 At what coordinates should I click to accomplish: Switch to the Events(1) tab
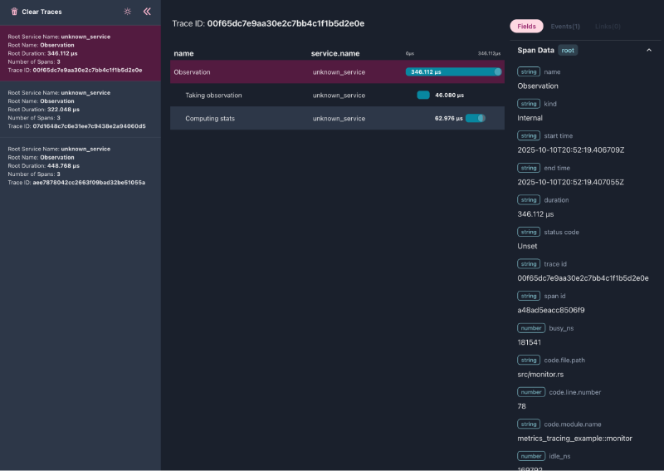click(x=565, y=27)
